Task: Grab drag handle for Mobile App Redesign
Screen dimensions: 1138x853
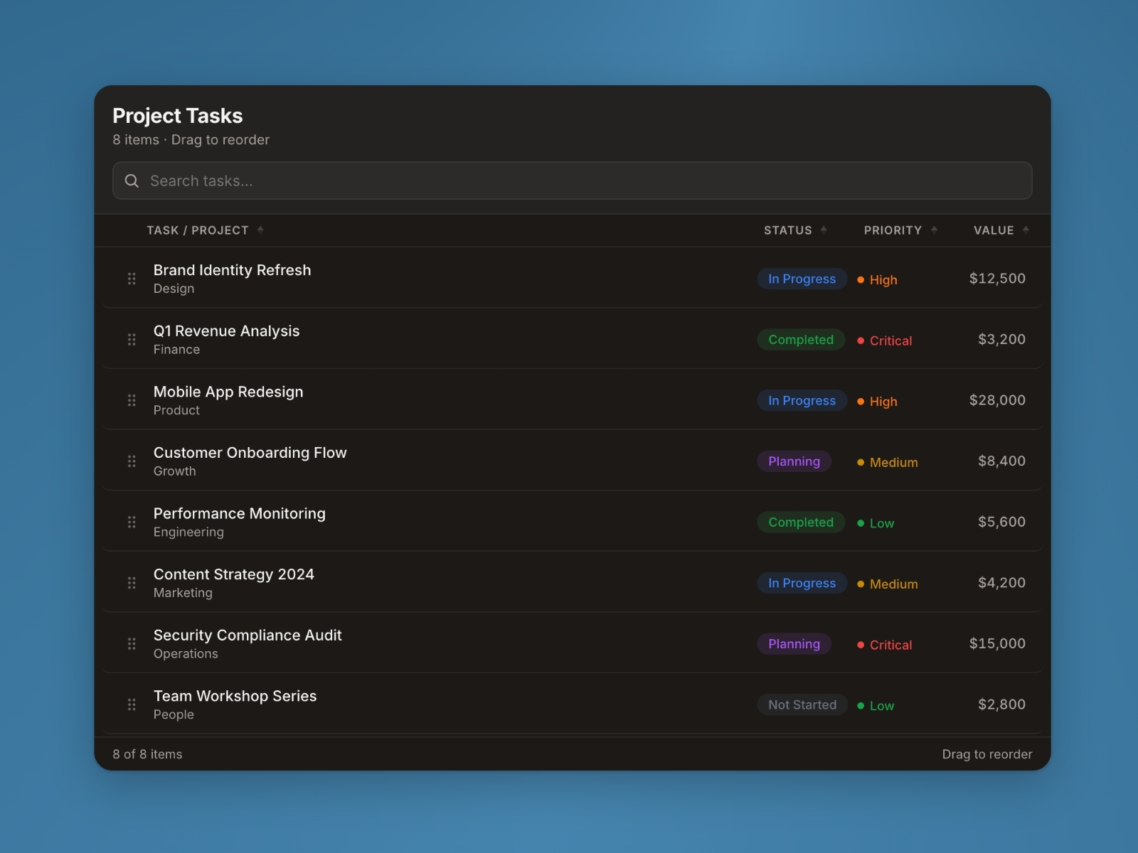Action: coord(132,400)
